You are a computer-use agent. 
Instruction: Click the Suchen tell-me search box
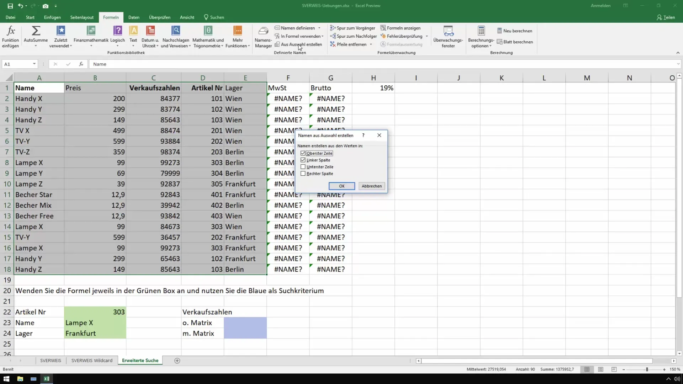click(x=214, y=17)
